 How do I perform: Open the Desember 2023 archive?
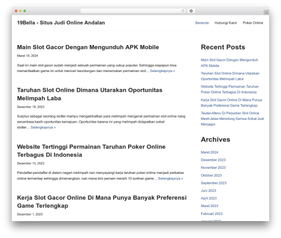tap(213, 160)
